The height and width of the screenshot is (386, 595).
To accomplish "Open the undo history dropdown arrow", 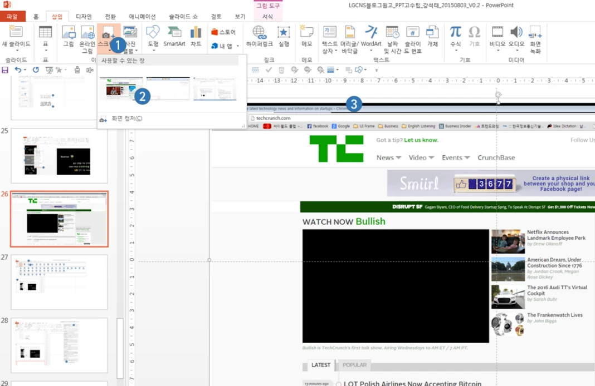I will [x=25, y=70].
